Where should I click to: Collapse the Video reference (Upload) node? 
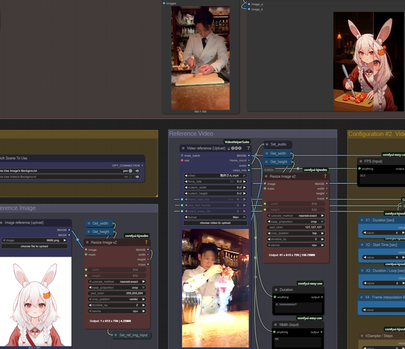(183, 148)
